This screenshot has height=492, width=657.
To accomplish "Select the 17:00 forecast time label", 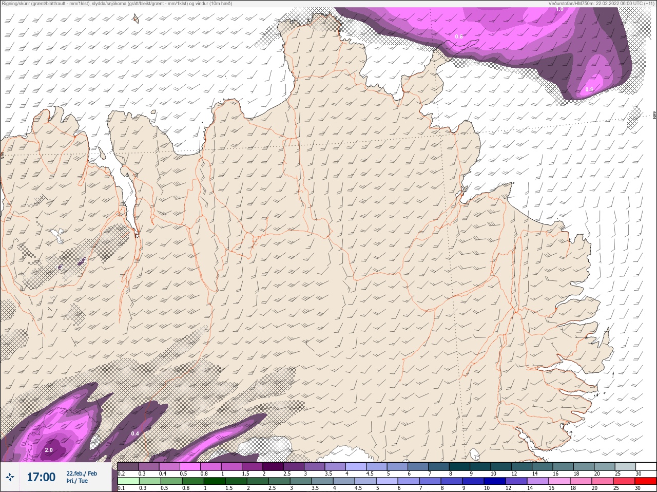I will [x=41, y=477].
